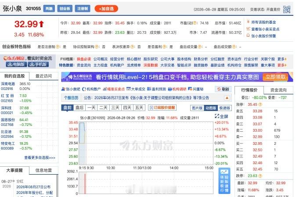
Task: Open 大单成交 icon link
Action: click(x=136, y=89)
